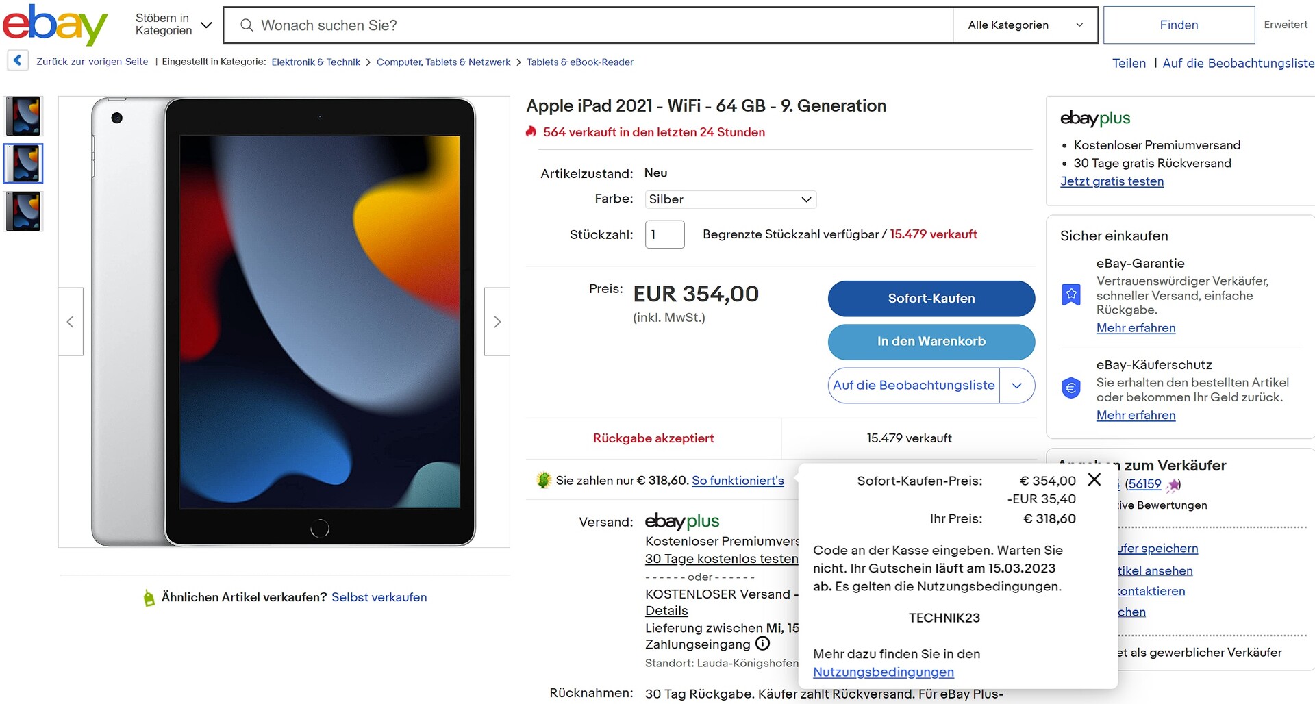Open the Farbe Silber dropdown
This screenshot has height=704, width=1315.
click(730, 199)
